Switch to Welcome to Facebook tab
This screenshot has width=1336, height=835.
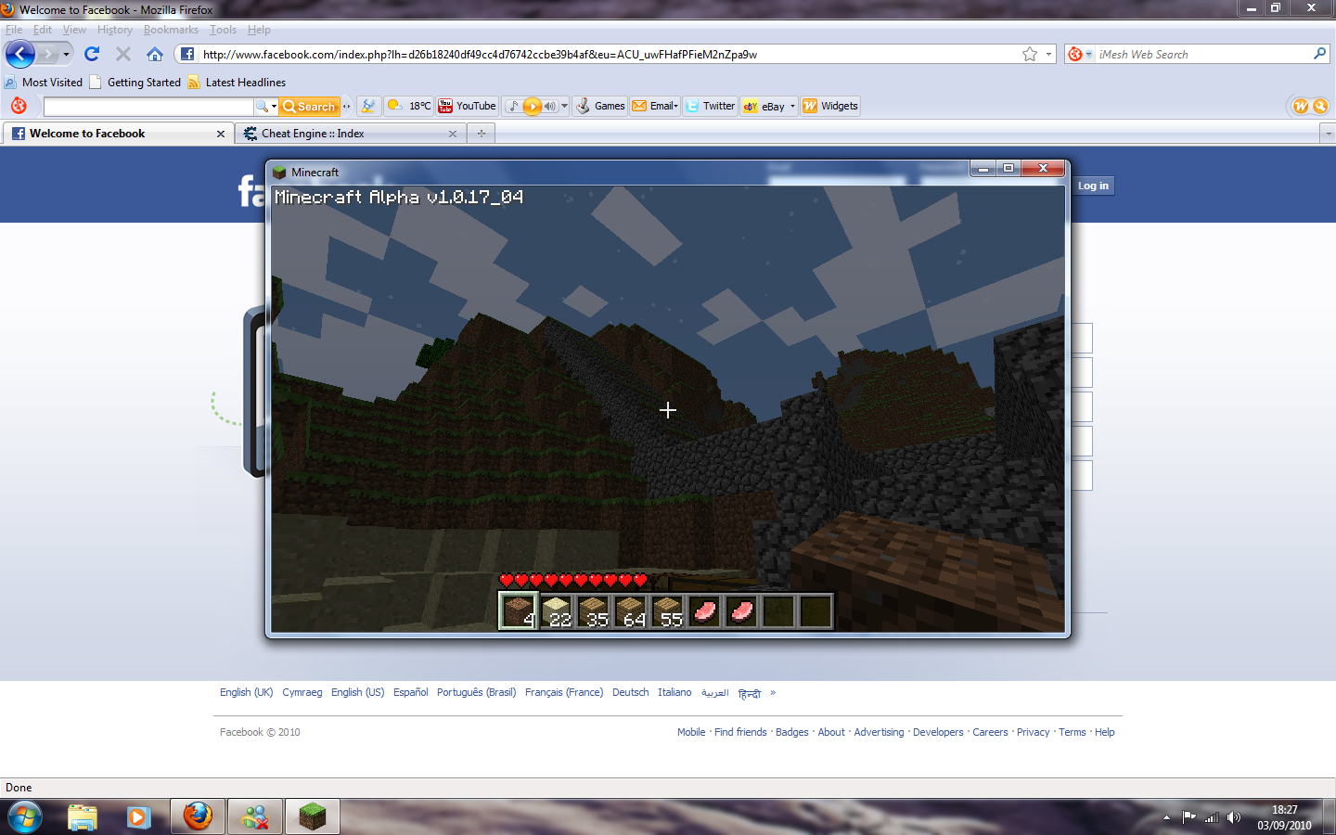pyautogui.click(x=119, y=134)
